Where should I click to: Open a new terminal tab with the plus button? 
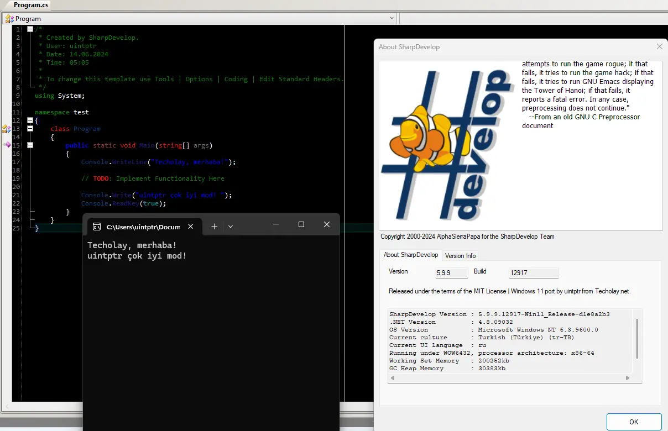coord(215,226)
